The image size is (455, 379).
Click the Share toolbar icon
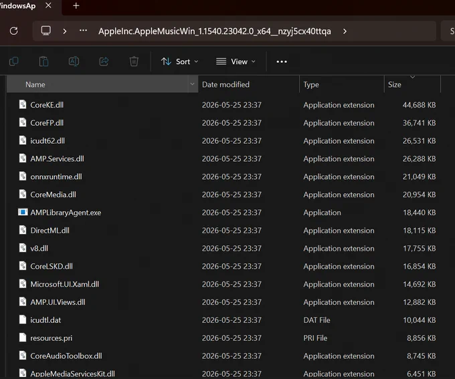tap(104, 61)
